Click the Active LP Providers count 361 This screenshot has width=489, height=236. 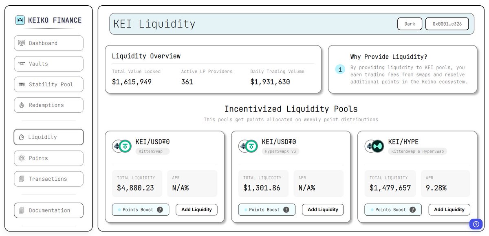[187, 82]
